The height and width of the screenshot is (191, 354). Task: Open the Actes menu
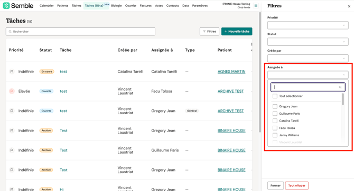point(159,6)
